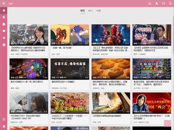This screenshot has height=130, width=174.
Task: Open the hamburger menu
Action: point(4,4)
